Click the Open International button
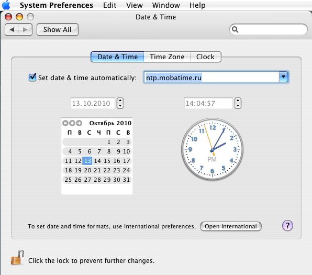 (x=231, y=226)
